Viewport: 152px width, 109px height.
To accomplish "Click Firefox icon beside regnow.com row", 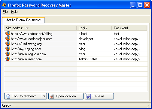I will pyautogui.click(x=8, y=54).
